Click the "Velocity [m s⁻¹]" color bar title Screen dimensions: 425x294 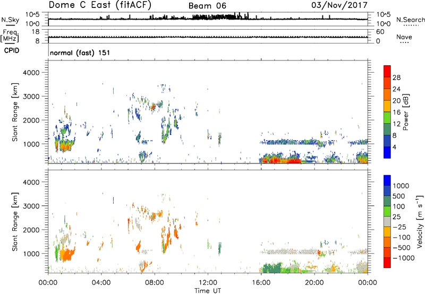(x=420, y=221)
